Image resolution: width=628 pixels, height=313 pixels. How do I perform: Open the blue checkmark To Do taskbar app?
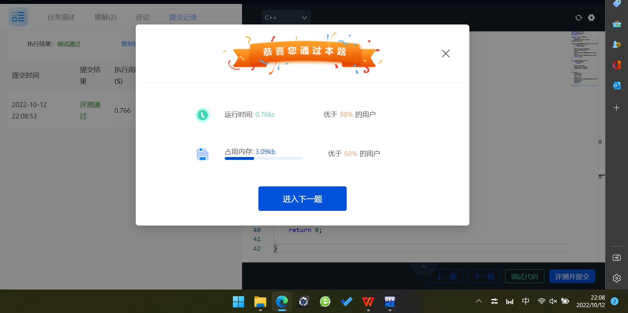[347, 302]
